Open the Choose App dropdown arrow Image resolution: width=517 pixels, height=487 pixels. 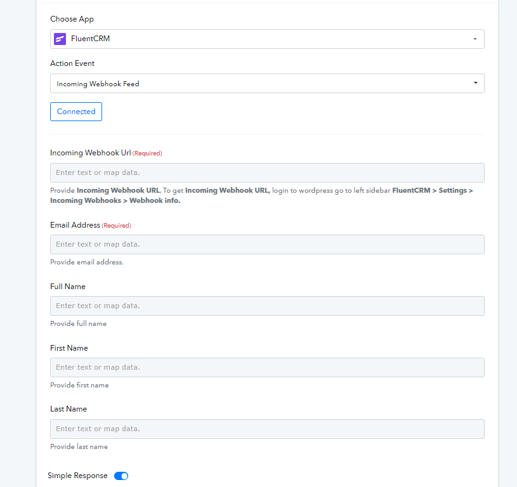click(x=474, y=39)
